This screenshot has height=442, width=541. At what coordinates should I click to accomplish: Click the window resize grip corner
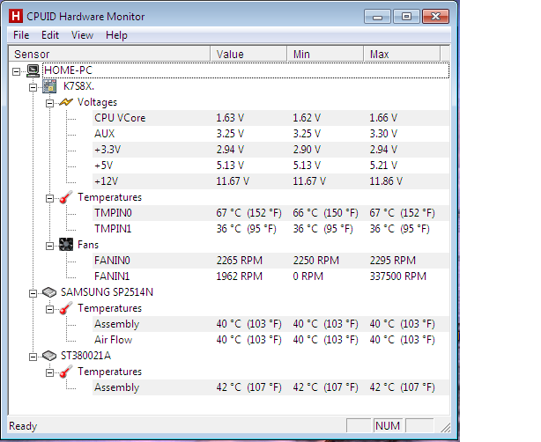(x=446, y=428)
